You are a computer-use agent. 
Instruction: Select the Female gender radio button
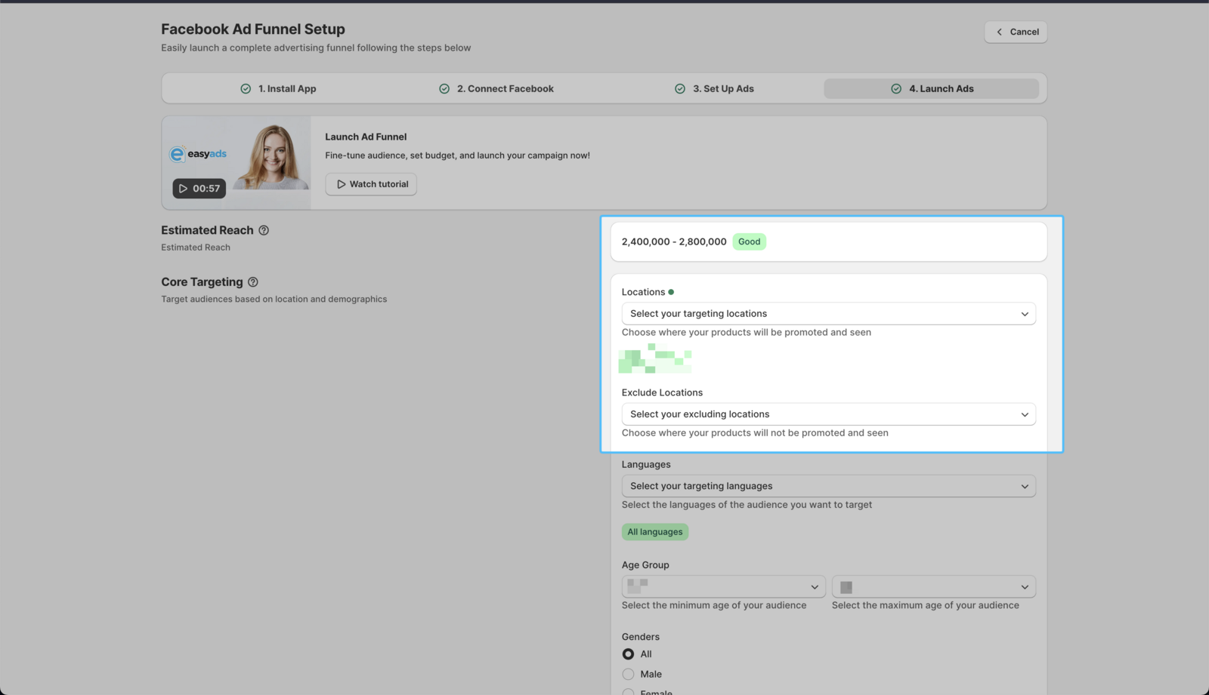pyautogui.click(x=628, y=691)
